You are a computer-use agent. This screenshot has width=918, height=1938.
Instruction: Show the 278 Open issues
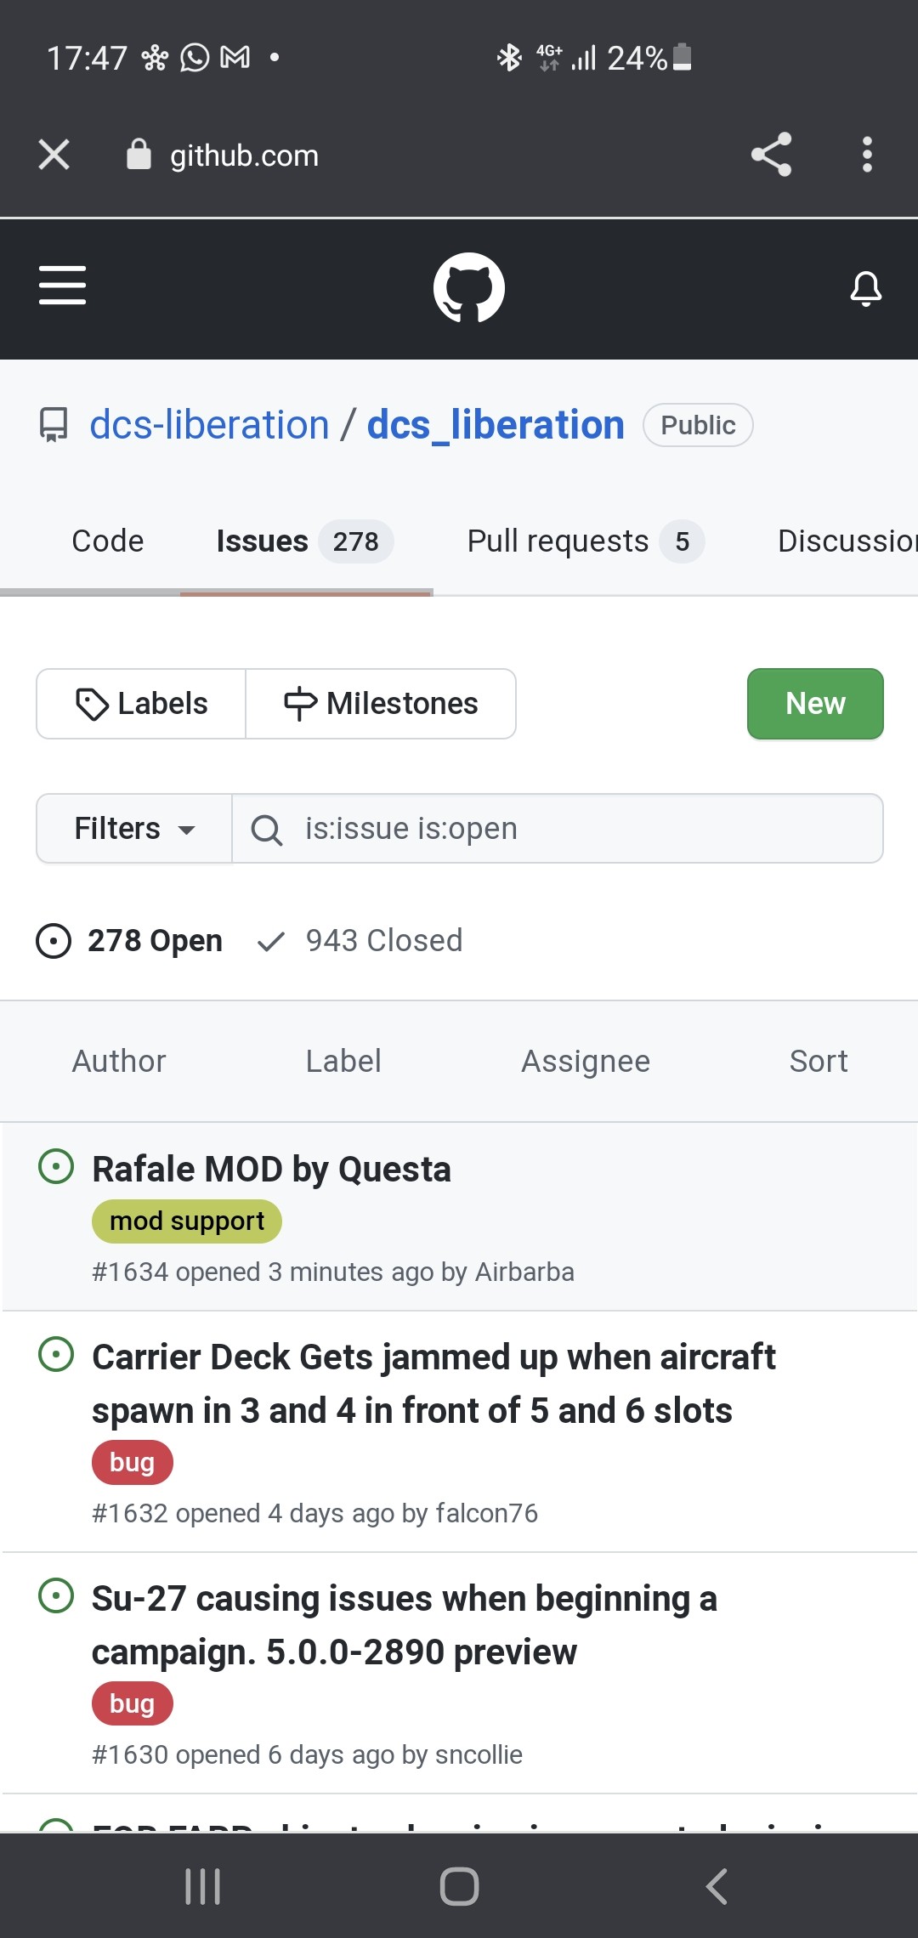point(129,941)
